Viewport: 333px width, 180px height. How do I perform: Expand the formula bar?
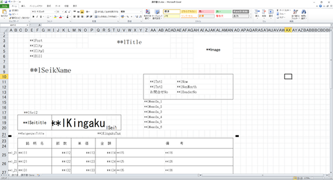pos(331,25)
